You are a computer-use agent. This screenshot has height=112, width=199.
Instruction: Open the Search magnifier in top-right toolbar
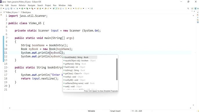(188, 8)
